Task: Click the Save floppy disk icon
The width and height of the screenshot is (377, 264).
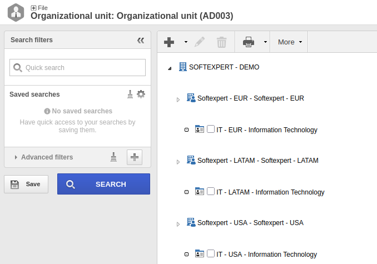Action: click(x=14, y=185)
